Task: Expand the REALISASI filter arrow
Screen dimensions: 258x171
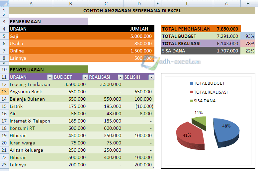Action: click(120, 77)
